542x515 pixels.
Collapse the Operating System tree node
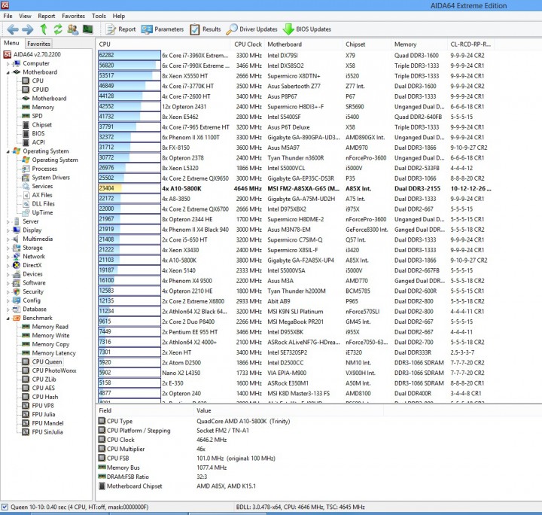[x=8, y=152]
